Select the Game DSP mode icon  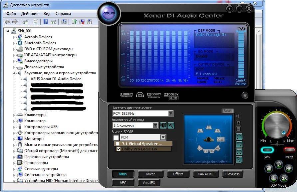click(x=273, y=178)
